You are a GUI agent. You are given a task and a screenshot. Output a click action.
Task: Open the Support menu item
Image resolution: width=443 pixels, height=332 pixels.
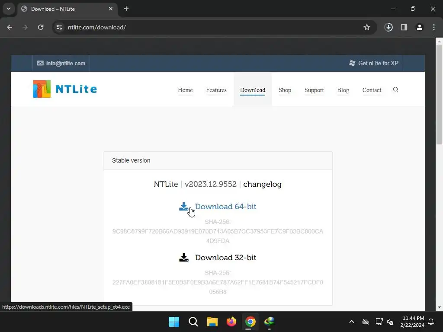pos(314,90)
